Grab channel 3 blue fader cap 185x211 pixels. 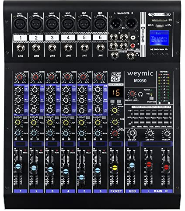tap(50, 169)
